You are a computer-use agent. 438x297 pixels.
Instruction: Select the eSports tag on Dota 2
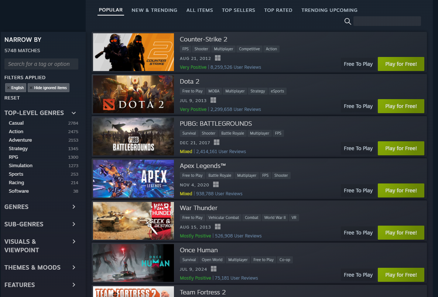[x=277, y=91]
